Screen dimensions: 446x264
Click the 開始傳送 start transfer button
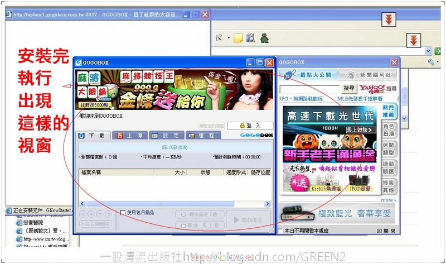point(248,220)
